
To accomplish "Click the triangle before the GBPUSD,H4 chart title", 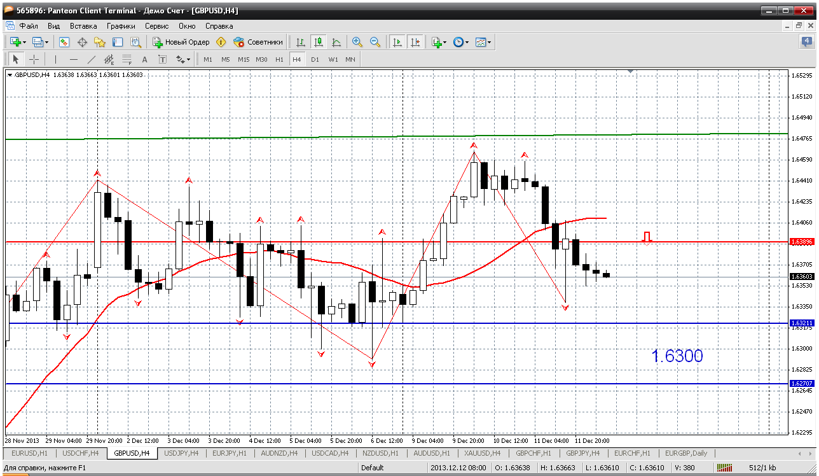I will pos(10,75).
